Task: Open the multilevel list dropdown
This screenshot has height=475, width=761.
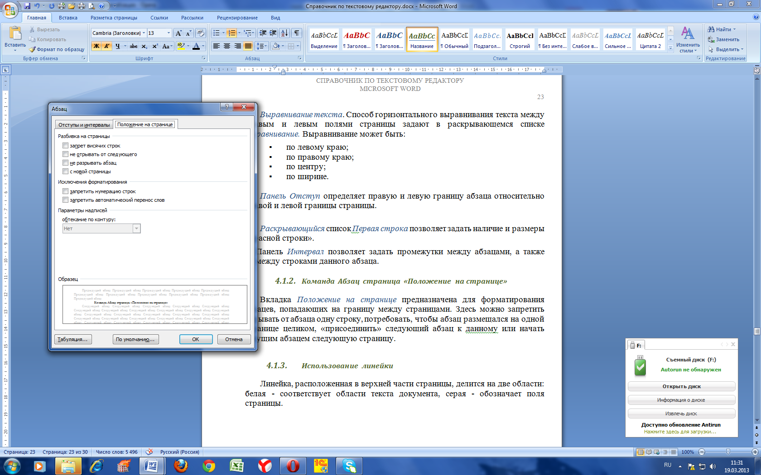Action: (249, 33)
